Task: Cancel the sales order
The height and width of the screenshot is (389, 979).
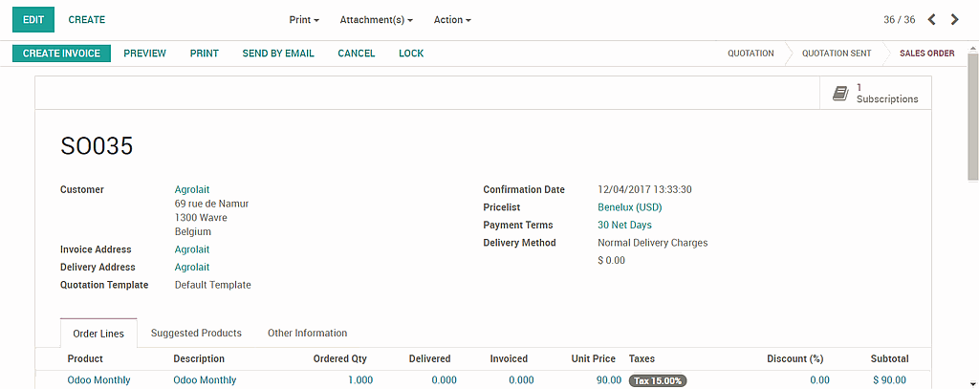Action: pyautogui.click(x=357, y=54)
